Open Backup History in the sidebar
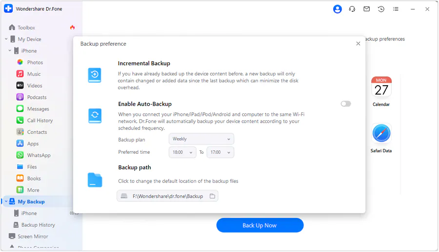The width and height of the screenshot is (439, 252). point(38,225)
